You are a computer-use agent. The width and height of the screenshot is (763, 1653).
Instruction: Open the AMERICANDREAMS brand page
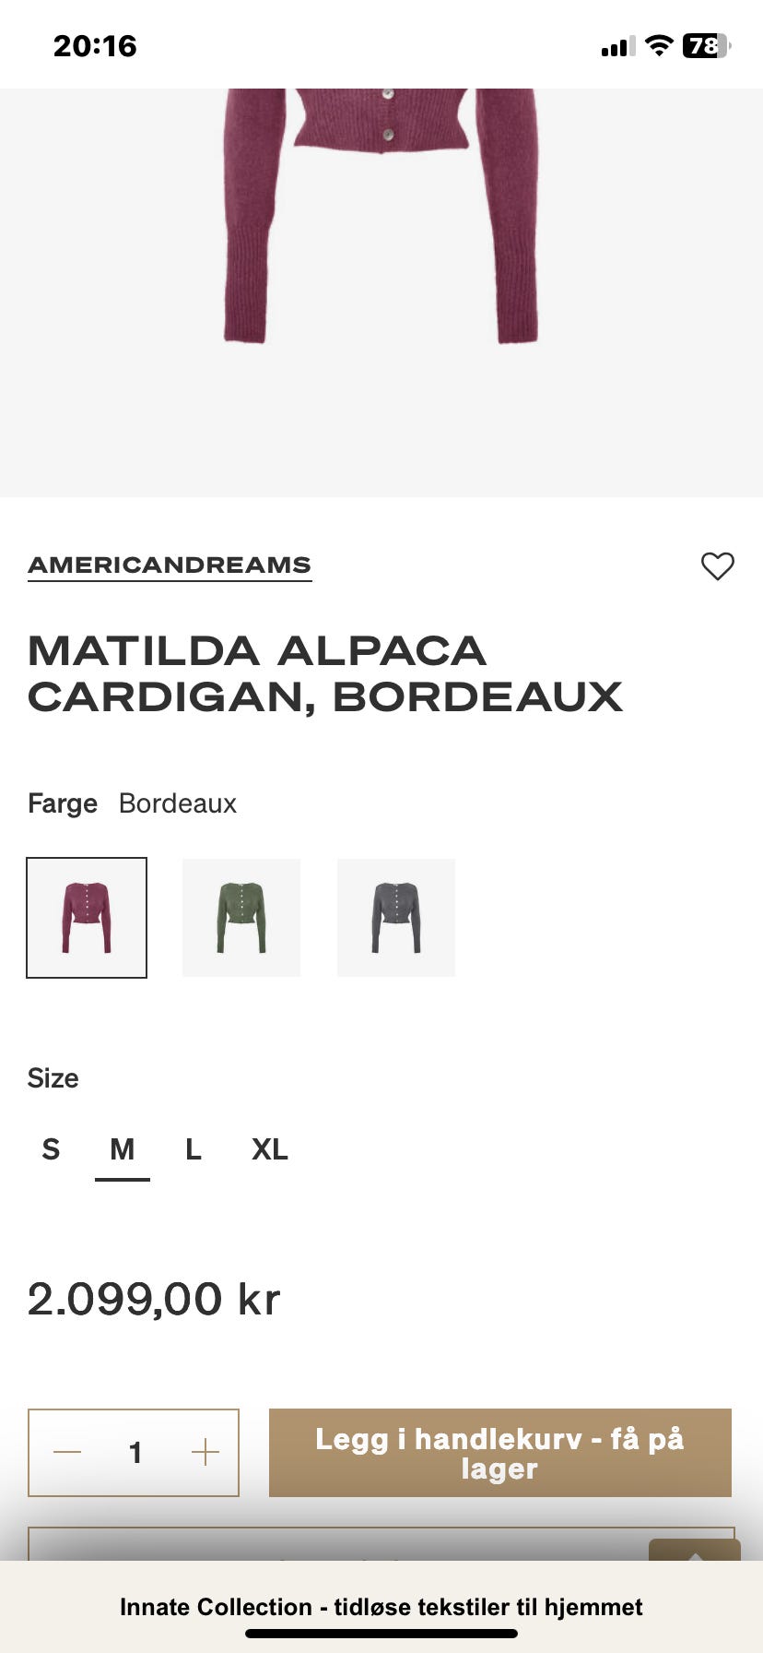[170, 565]
